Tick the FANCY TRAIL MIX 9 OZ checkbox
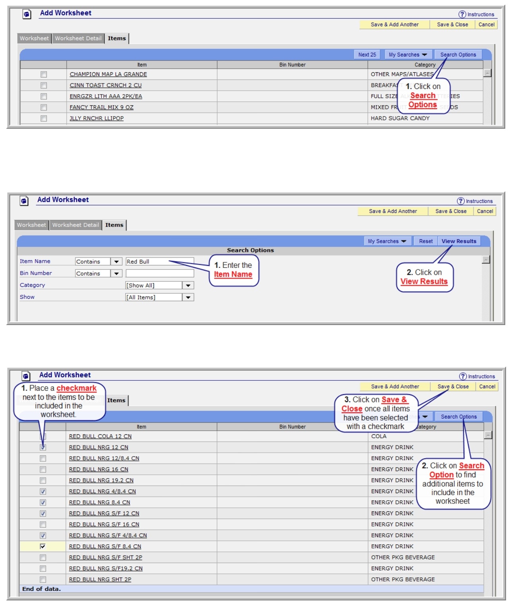The width and height of the screenshot is (514, 606). (44, 107)
